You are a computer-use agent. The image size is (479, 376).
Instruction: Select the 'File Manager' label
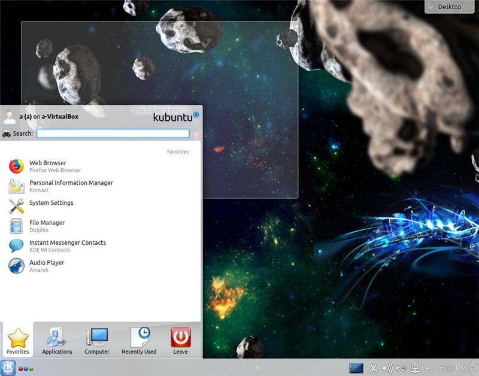pyautogui.click(x=47, y=223)
